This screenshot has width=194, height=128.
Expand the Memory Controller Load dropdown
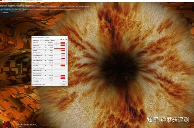pyautogui.click(x=46, y=68)
